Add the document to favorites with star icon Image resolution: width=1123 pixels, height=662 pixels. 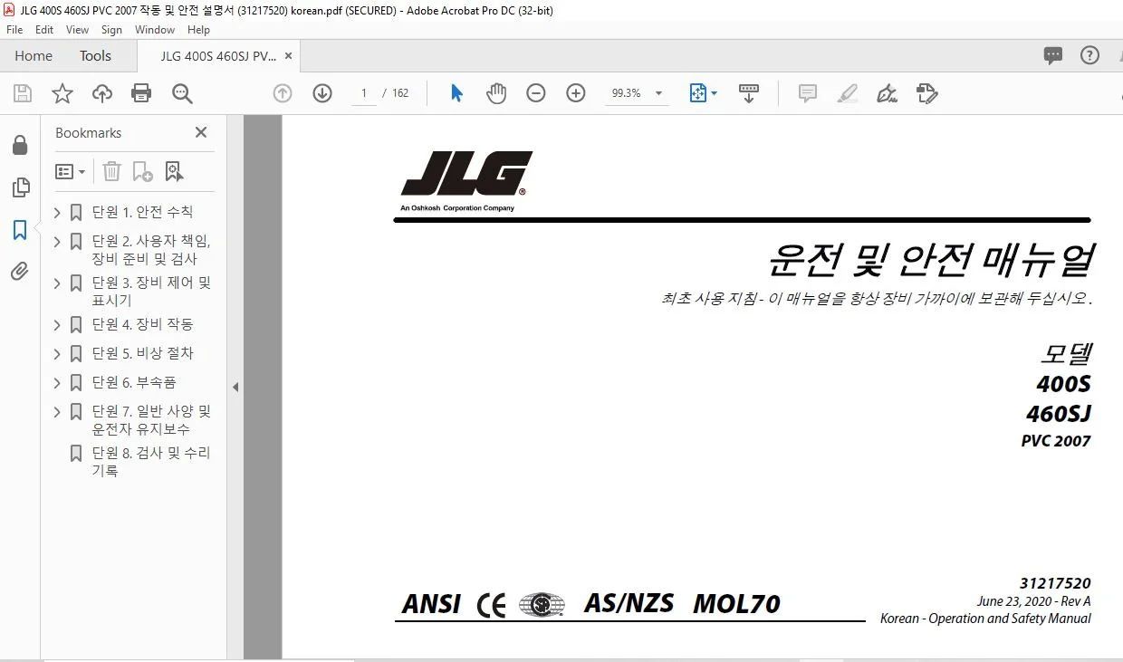62,93
